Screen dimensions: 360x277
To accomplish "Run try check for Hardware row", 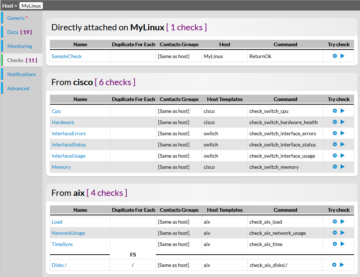I will [x=342, y=122].
